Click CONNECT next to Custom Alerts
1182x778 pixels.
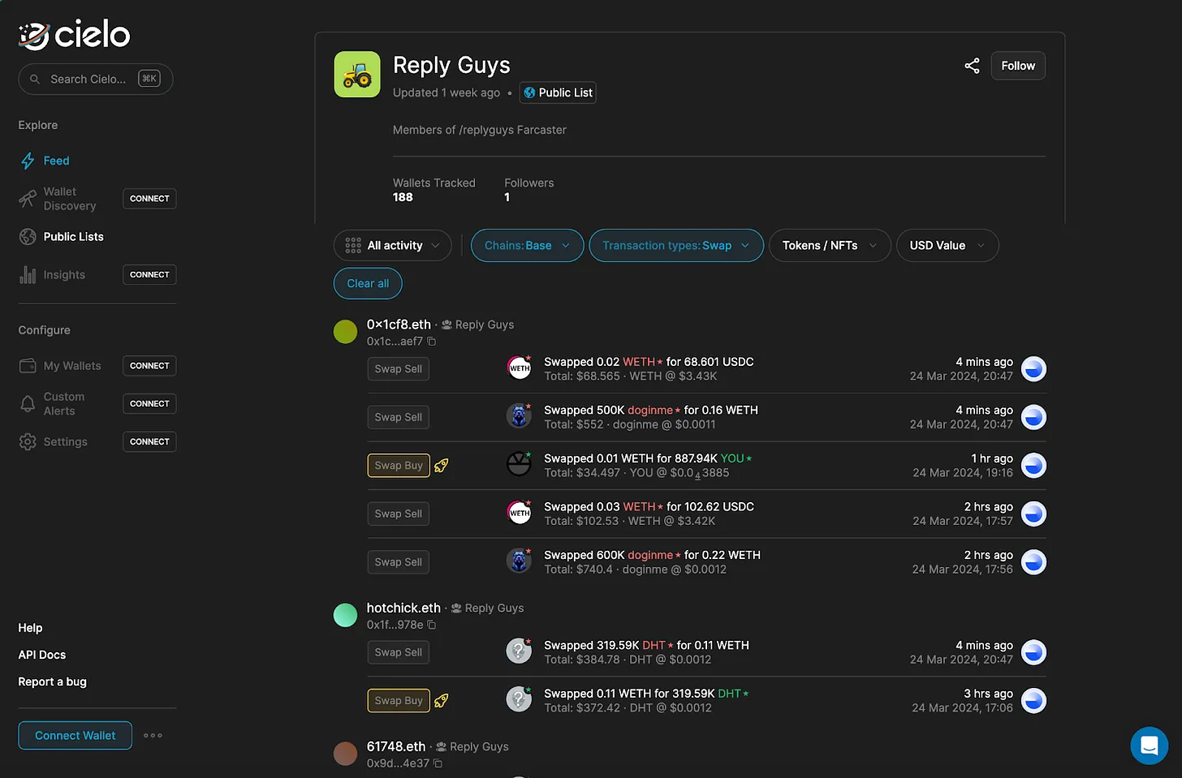coord(149,404)
